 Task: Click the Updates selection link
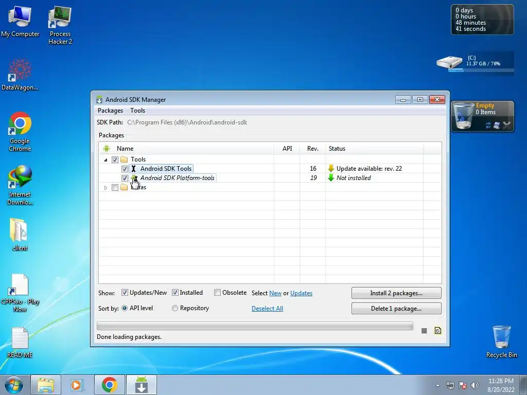(301, 293)
